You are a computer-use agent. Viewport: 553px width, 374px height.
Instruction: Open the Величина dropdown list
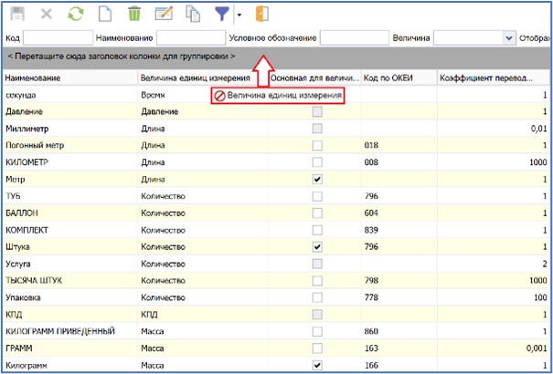pyautogui.click(x=508, y=38)
